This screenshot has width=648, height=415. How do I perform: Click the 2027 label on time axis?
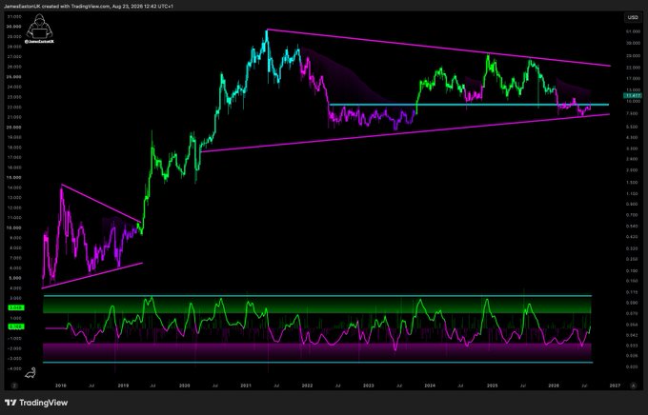coord(615,385)
